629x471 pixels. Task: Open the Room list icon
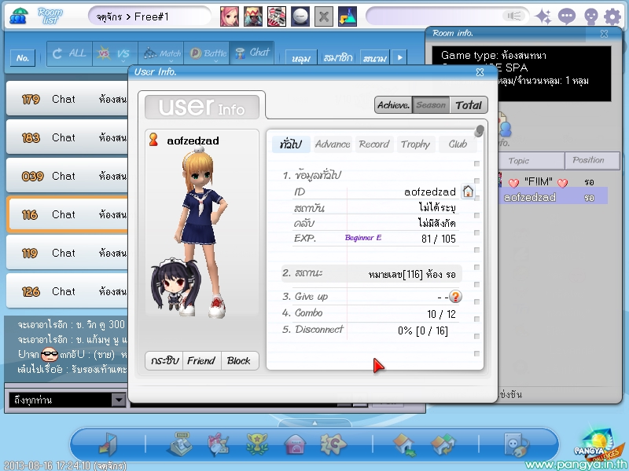[x=36, y=16]
